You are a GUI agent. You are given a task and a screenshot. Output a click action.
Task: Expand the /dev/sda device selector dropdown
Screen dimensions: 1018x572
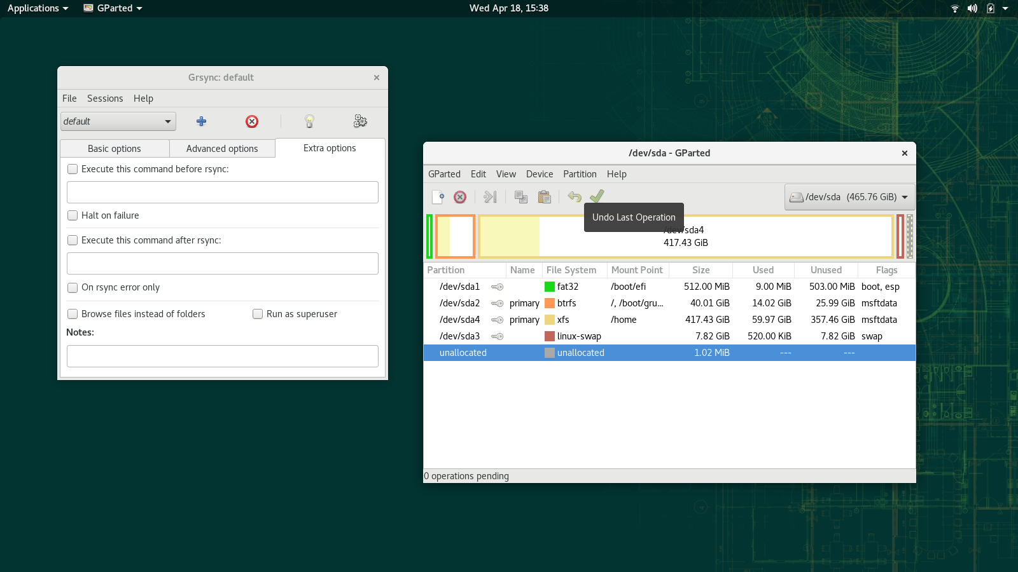849,197
